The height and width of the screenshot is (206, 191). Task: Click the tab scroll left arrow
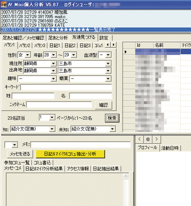pos(108,45)
